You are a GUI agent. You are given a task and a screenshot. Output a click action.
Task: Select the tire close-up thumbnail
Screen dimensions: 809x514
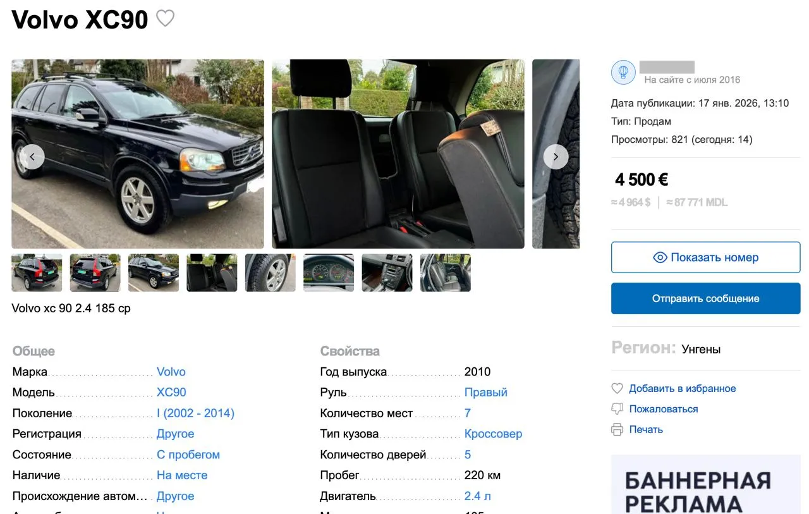click(x=271, y=272)
